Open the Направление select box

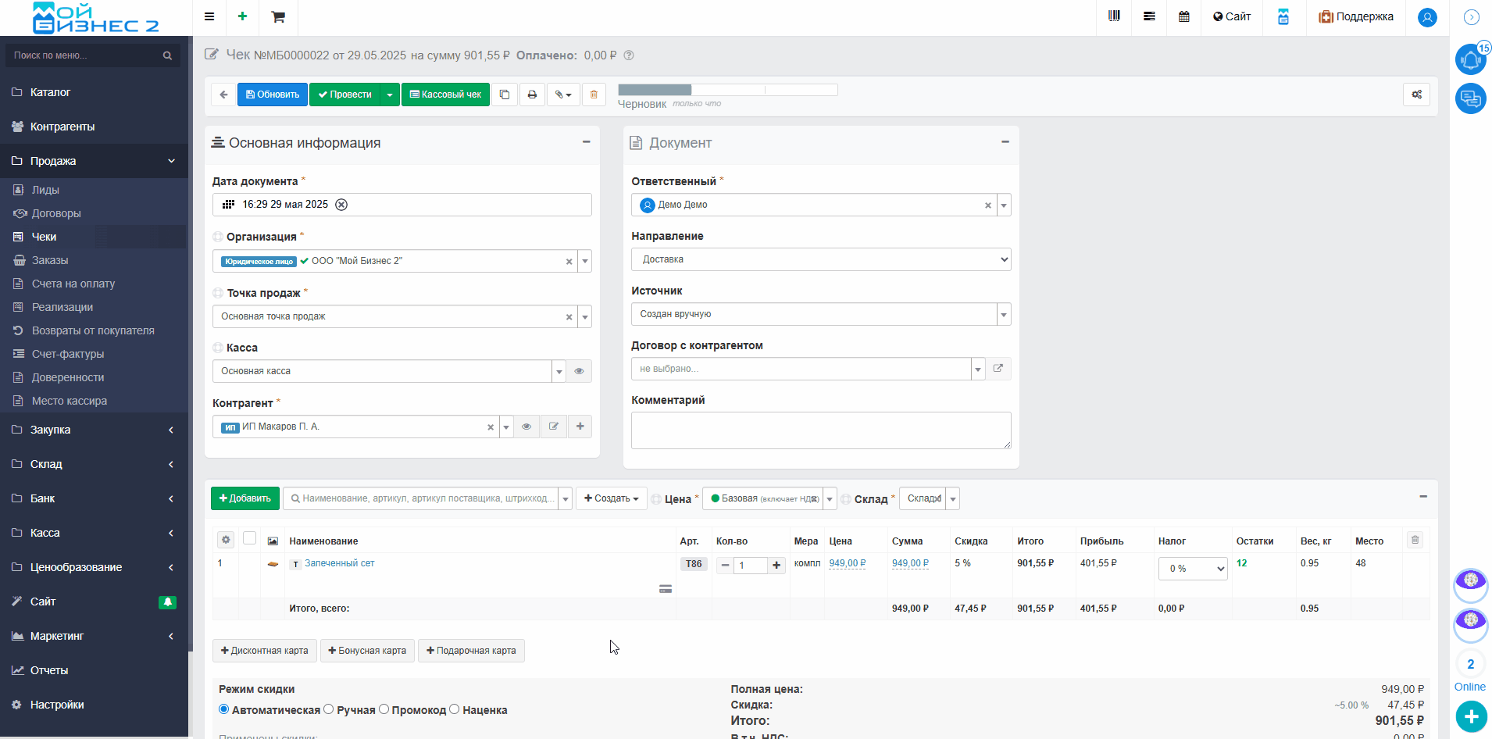click(x=821, y=259)
